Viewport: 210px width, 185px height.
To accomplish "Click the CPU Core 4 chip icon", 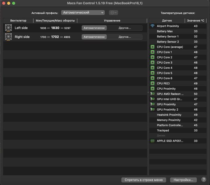I will [152, 68].
